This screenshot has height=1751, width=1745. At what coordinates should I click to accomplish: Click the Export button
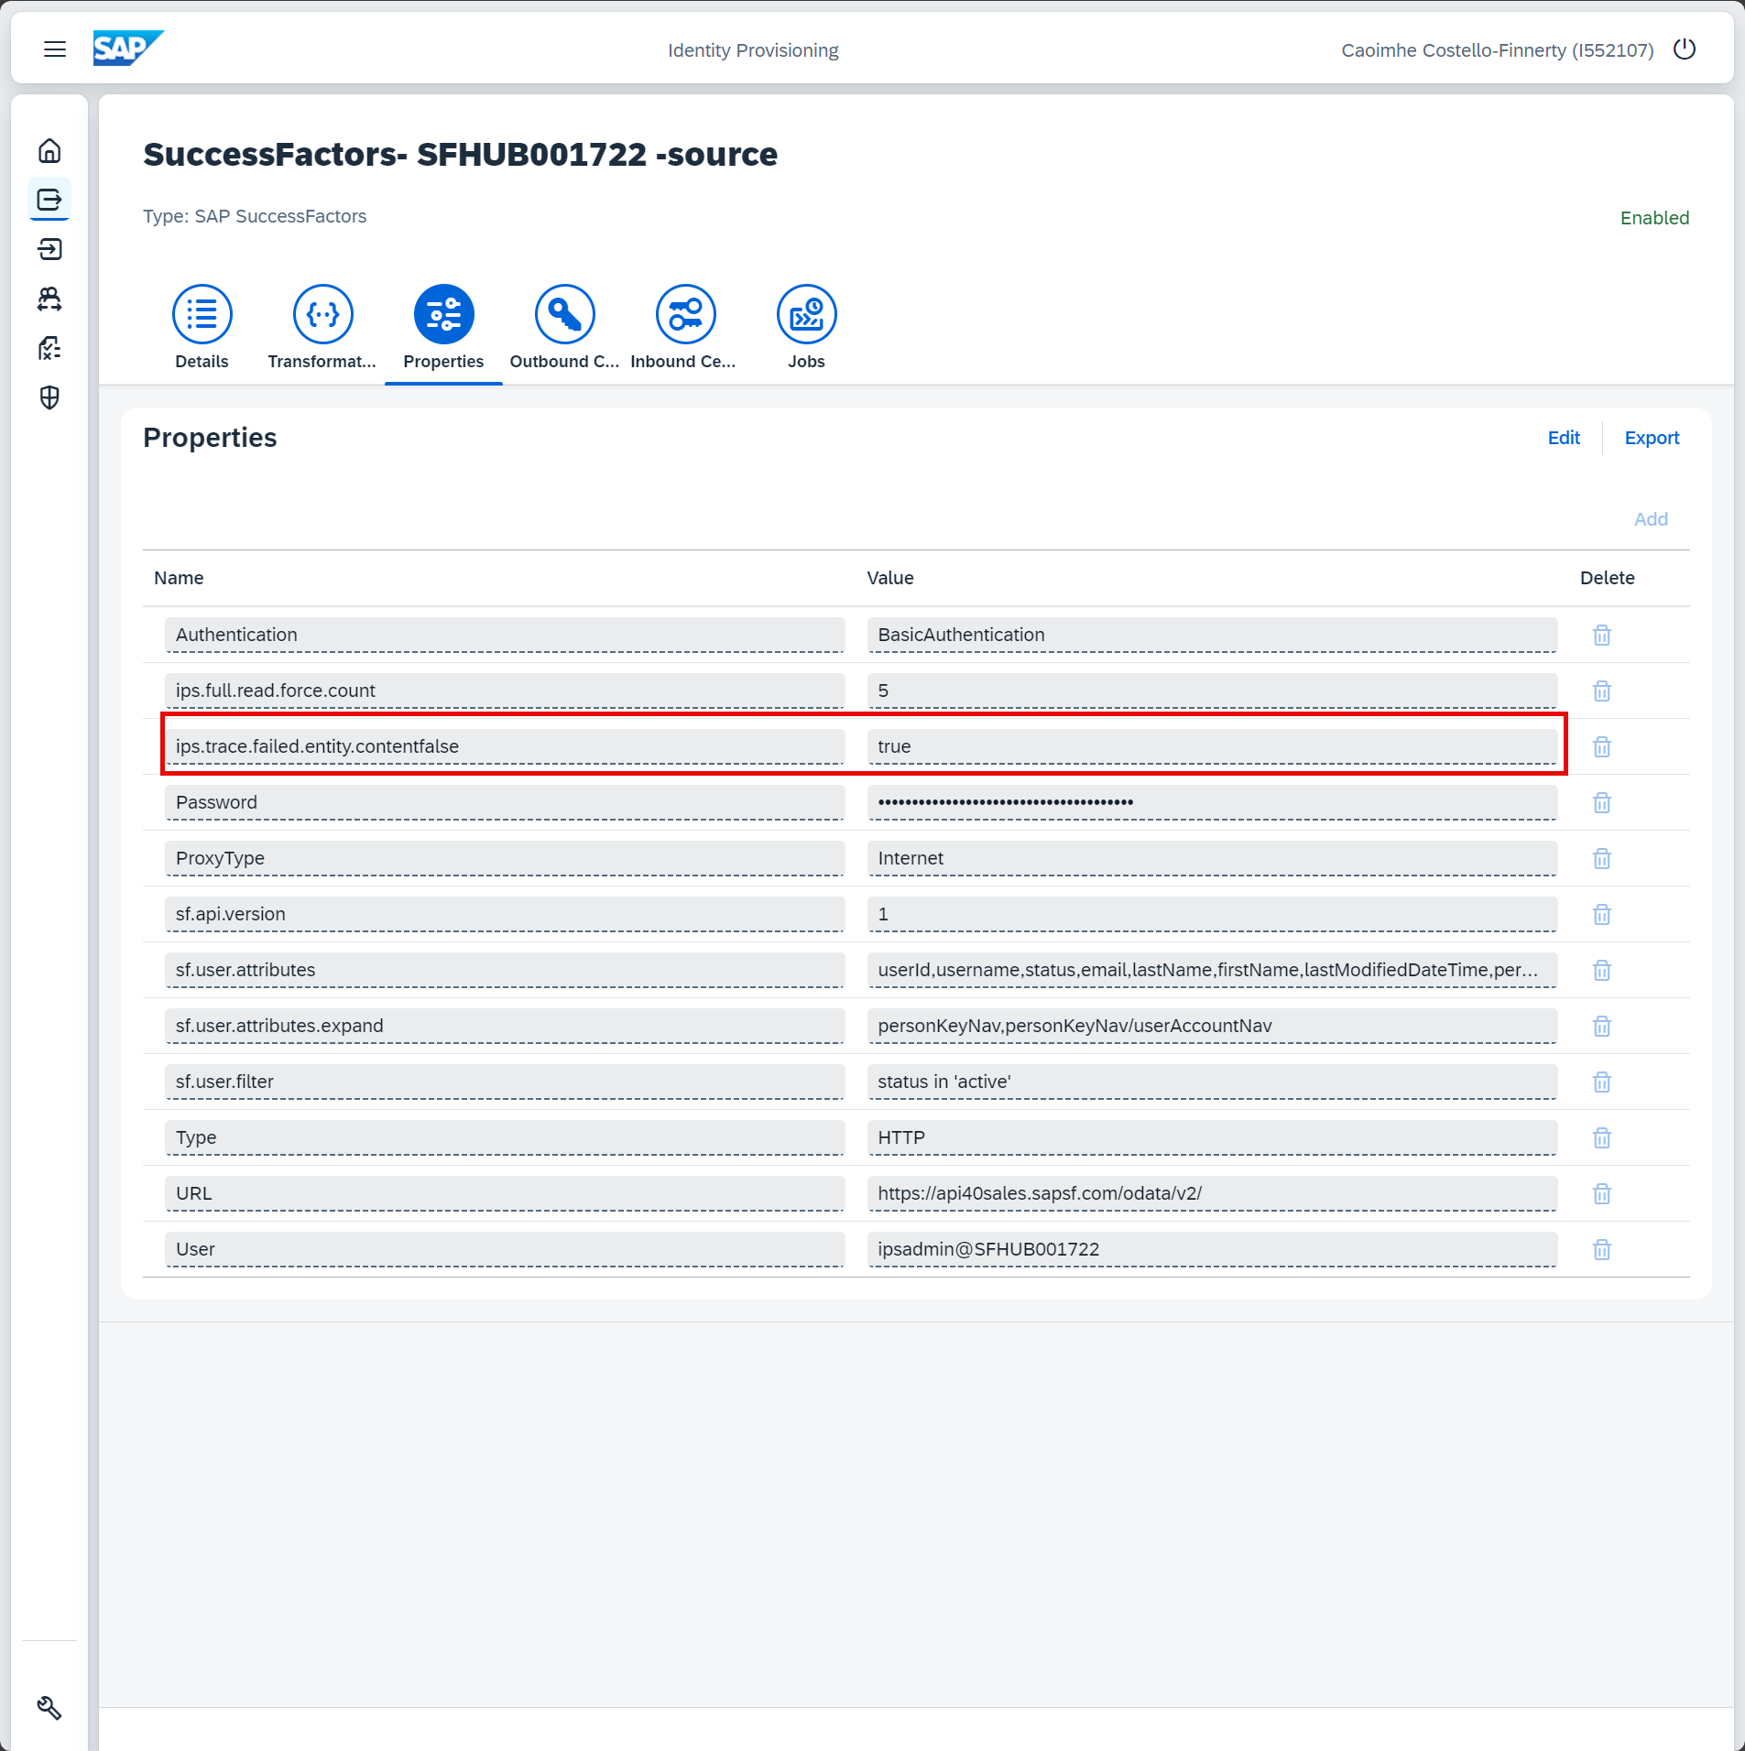[x=1652, y=438]
